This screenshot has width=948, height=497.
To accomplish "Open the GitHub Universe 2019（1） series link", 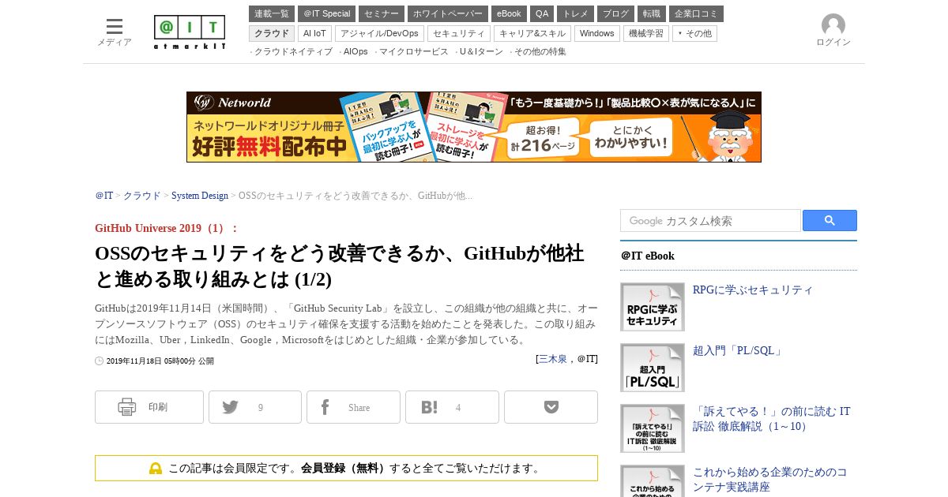I will pos(167,228).
